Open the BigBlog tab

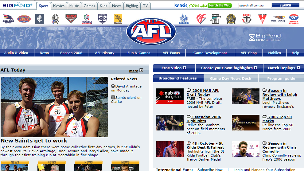pos(132,6)
